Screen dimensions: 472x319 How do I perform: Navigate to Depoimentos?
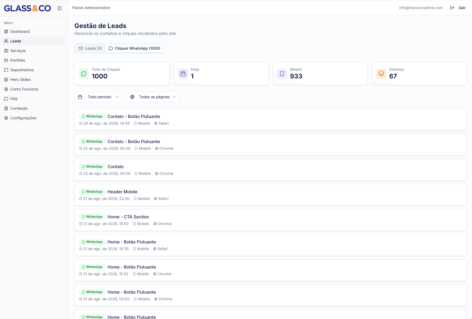point(34,70)
